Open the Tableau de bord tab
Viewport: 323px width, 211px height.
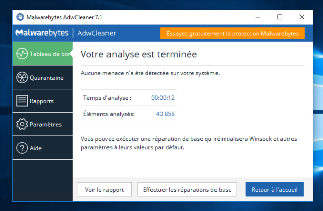[42, 54]
